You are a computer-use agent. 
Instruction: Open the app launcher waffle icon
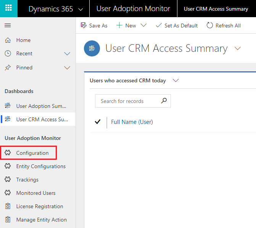(x=8, y=8)
